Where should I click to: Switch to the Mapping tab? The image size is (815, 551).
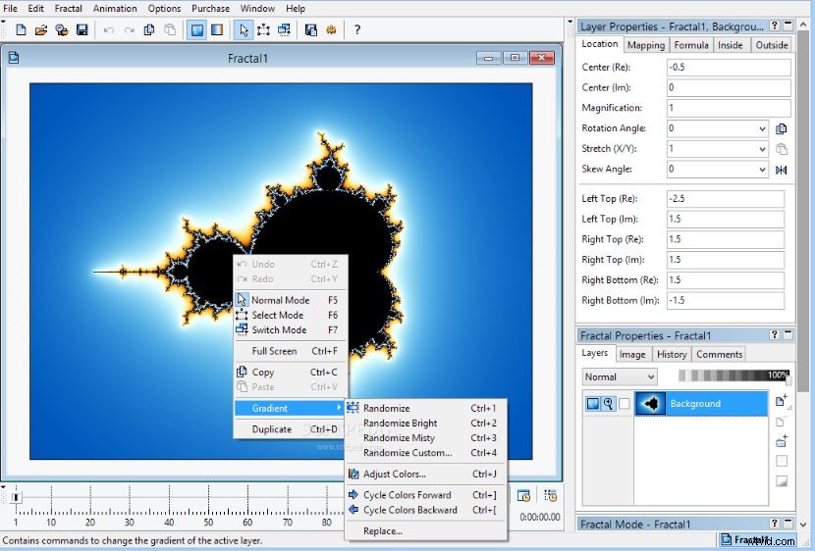click(x=646, y=45)
